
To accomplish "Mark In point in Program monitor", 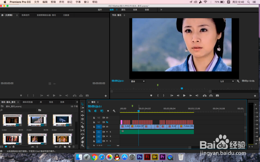I will pyautogui.click(x=158, y=96).
